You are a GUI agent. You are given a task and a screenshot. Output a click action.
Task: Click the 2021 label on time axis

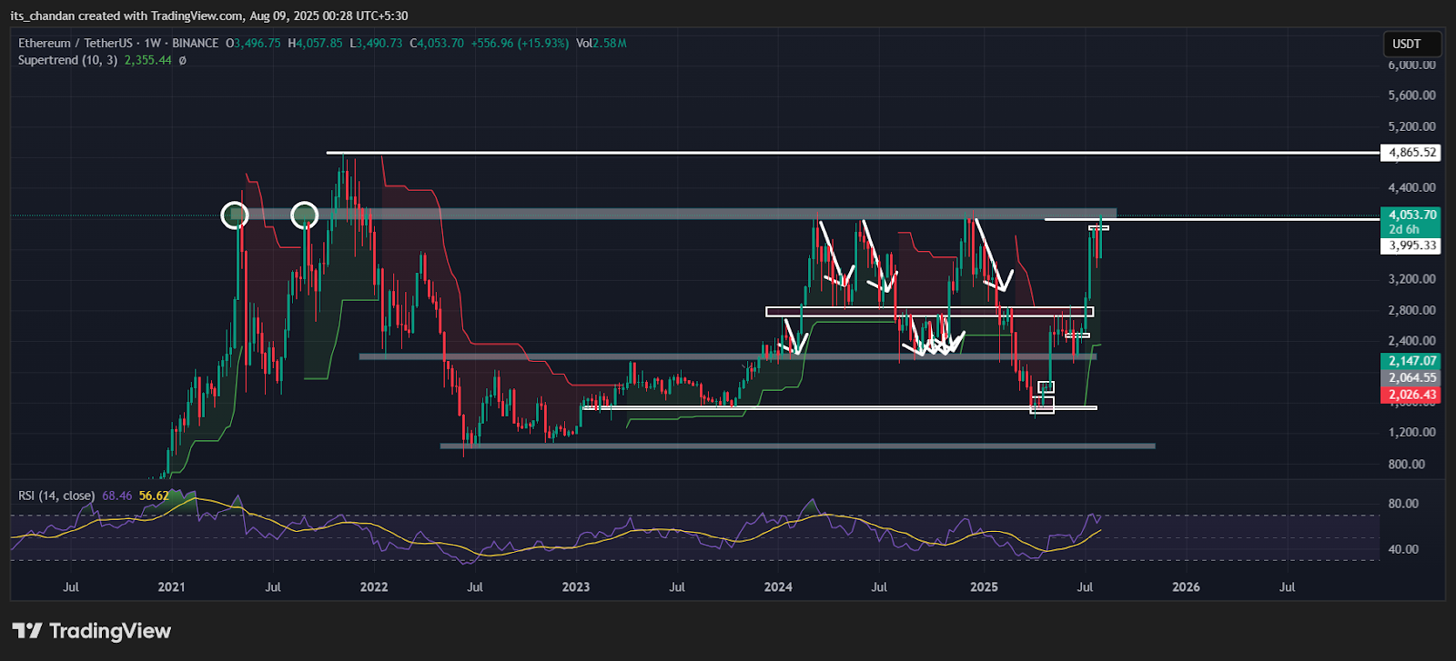click(171, 586)
